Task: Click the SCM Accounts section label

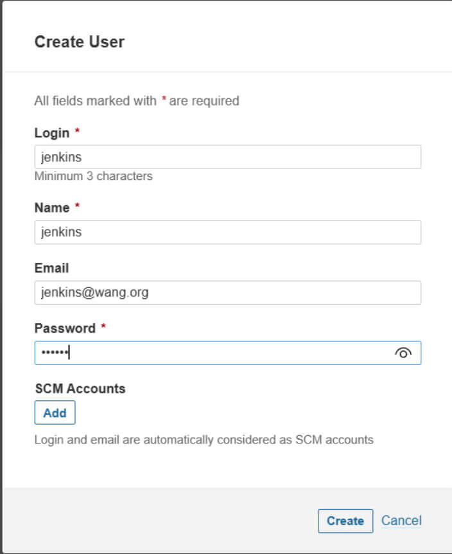Action: coord(80,389)
